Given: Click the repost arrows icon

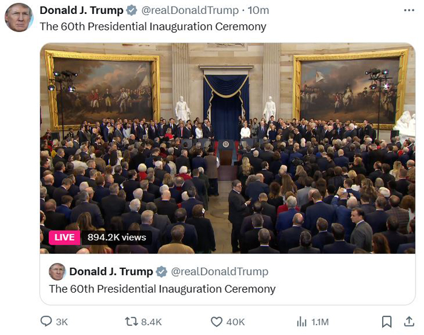Looking at the screenshot, I should (x=131, y=322).
